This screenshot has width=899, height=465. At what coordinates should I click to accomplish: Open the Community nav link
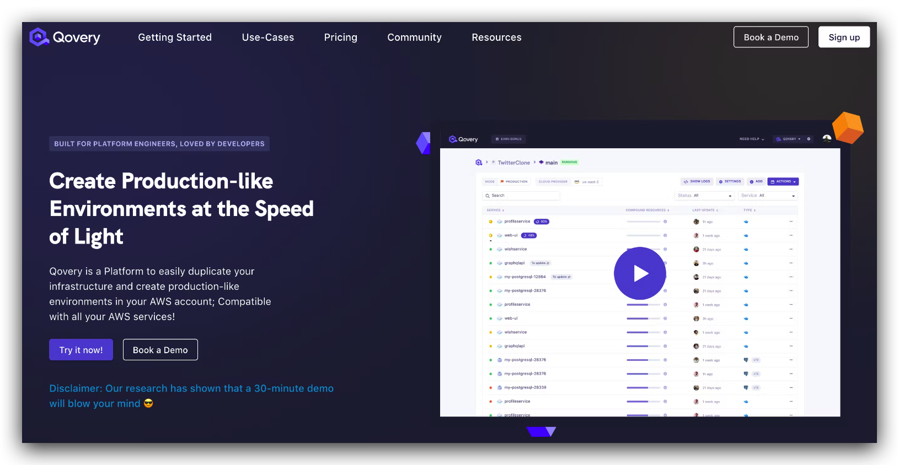click(x=414, y=37)
